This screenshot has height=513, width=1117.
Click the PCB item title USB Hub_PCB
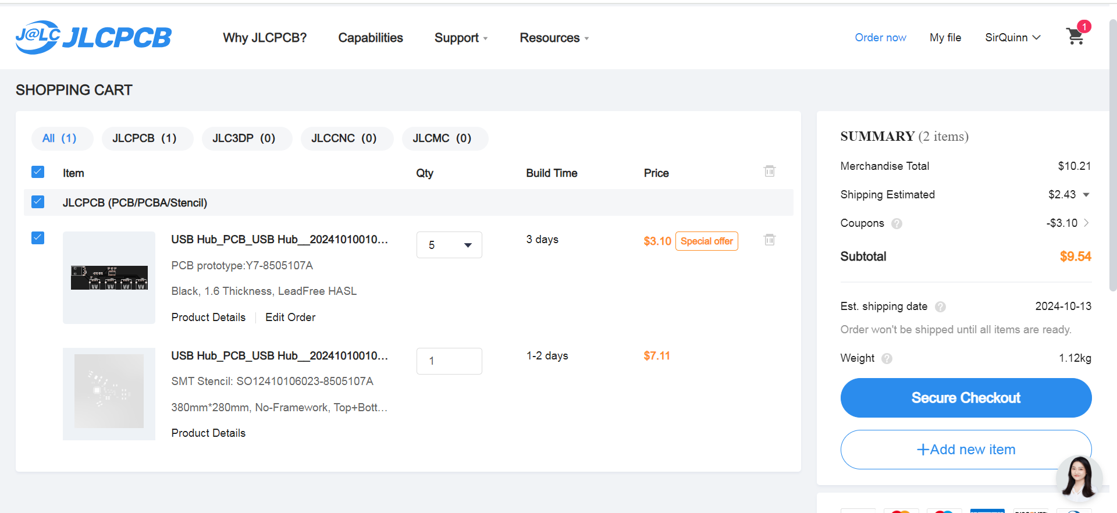pos(279,240)
